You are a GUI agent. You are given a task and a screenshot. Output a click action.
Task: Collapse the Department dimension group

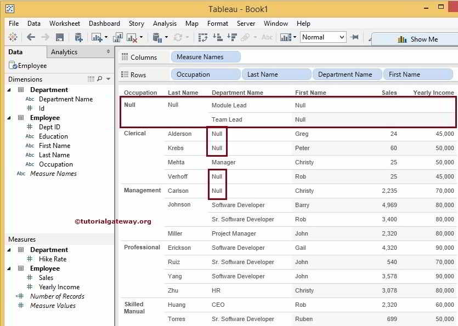(x=9, y=89)
